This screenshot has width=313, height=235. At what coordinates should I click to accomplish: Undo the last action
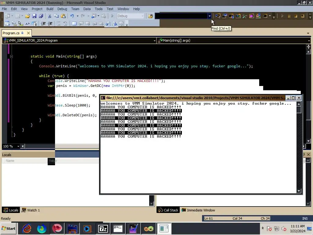point(72,16)
